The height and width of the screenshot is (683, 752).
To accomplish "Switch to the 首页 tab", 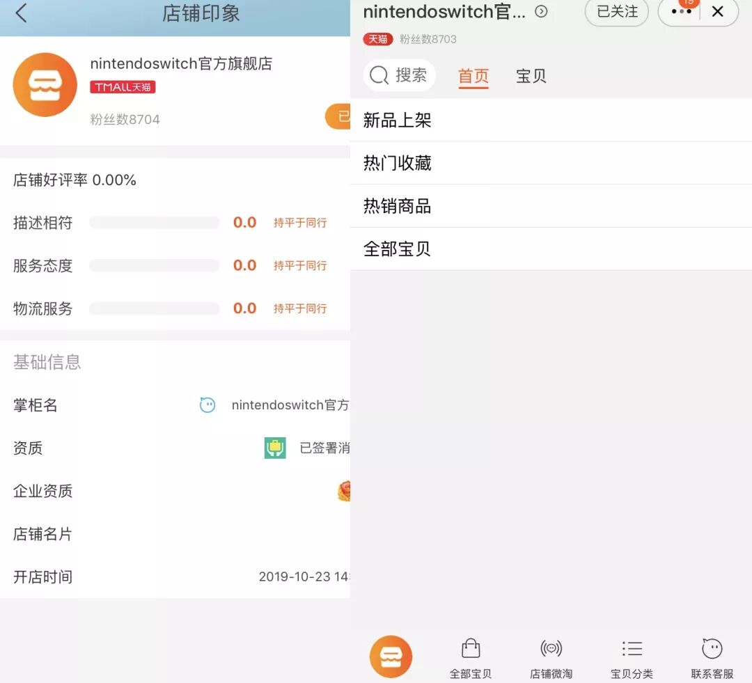I will [x=473, y=77].
